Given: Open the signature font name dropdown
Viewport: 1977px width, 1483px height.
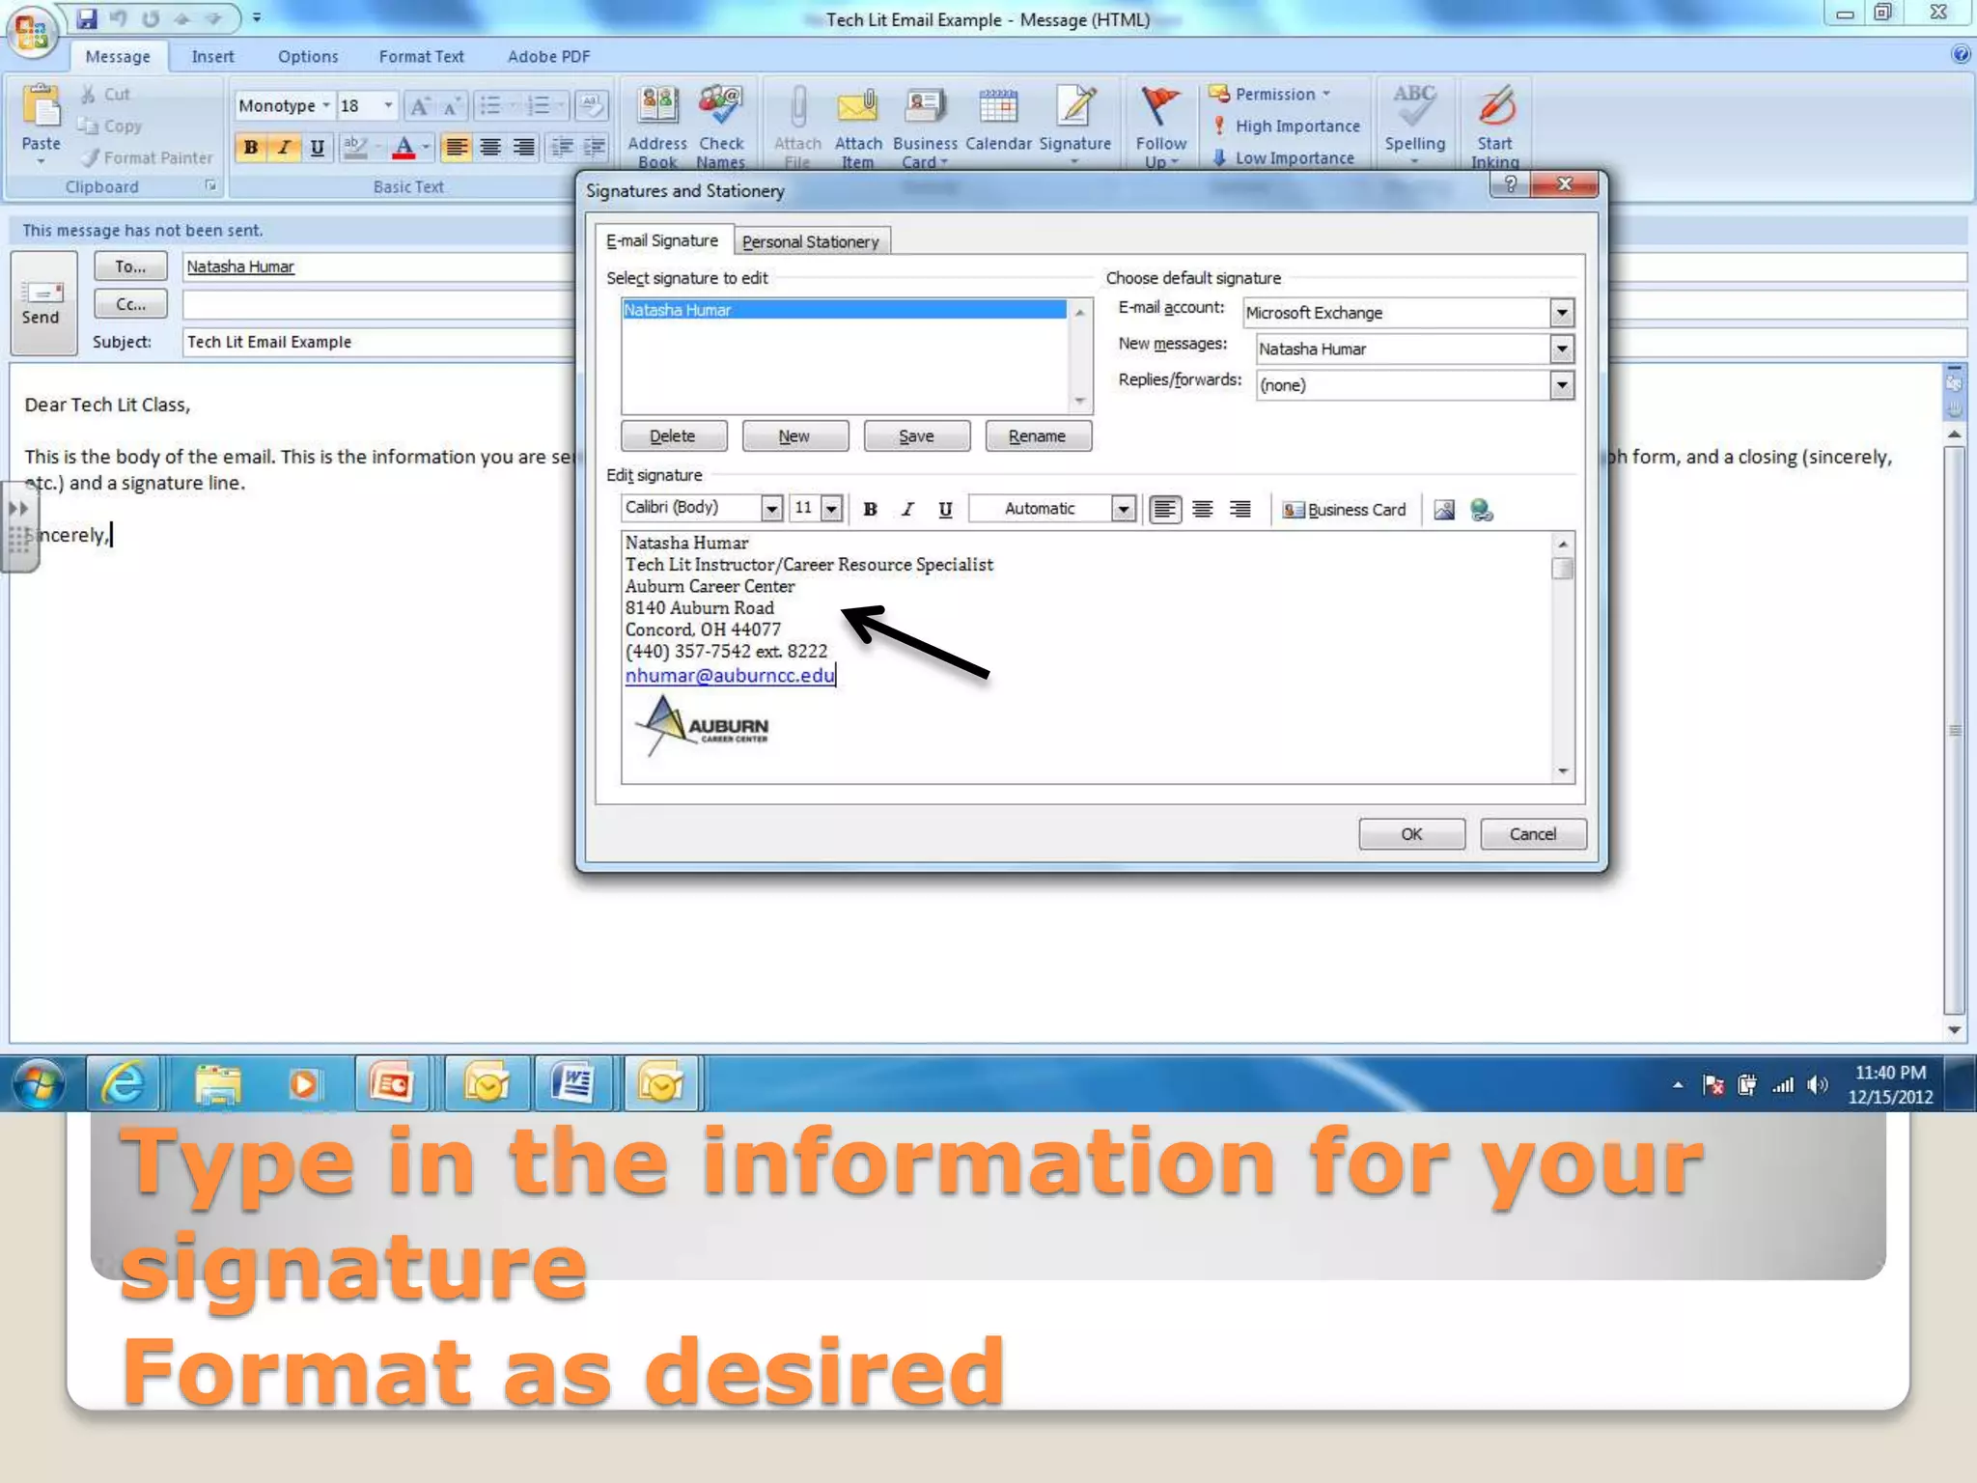Looking at the screenshot, I should coord(771,508).
